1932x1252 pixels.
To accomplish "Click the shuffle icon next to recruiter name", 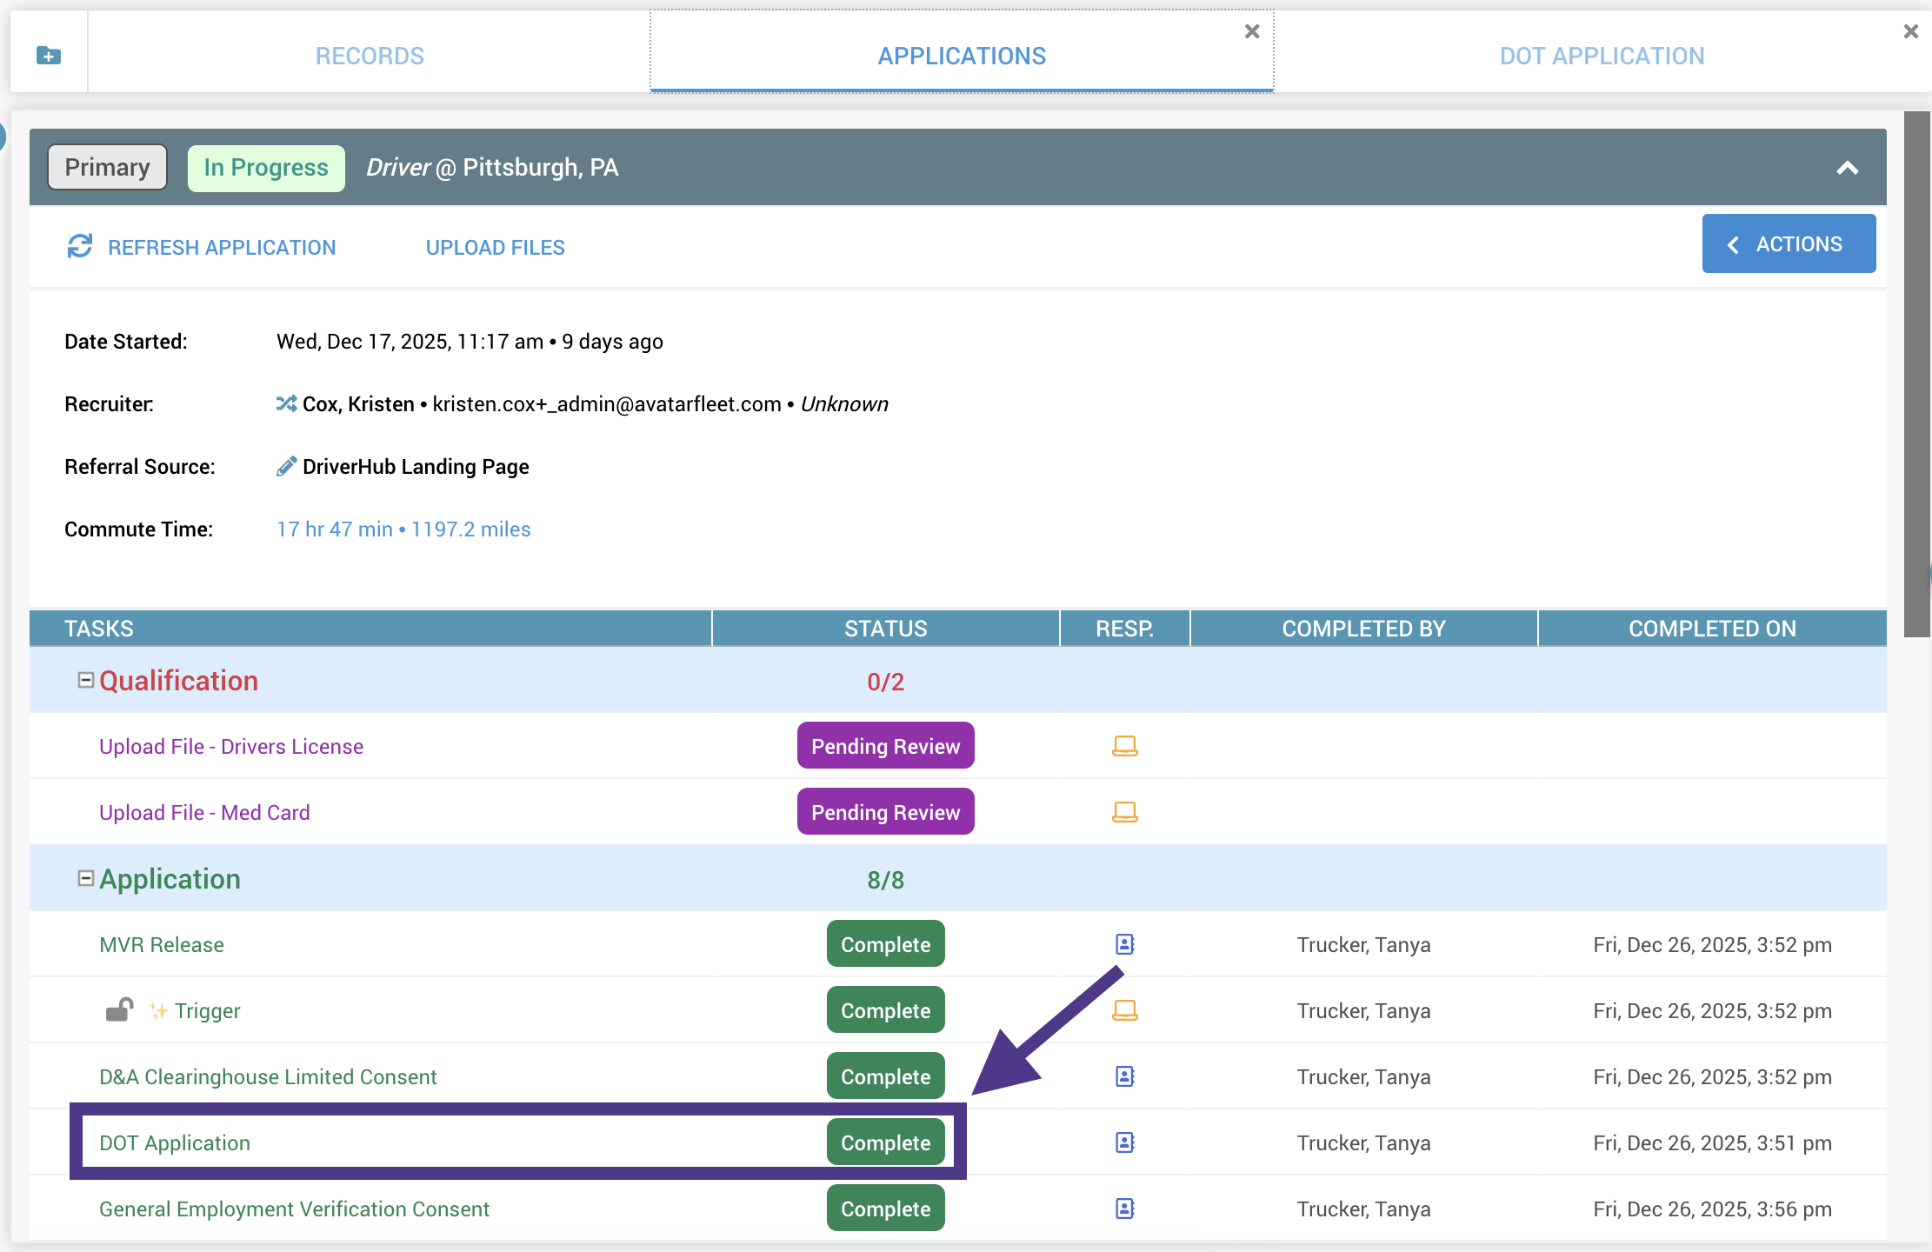I will [286, 403].
